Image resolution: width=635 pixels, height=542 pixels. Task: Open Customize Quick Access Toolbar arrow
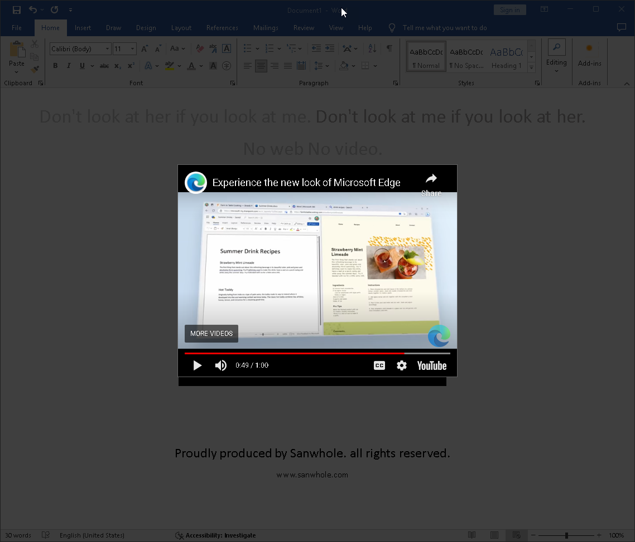70,9
